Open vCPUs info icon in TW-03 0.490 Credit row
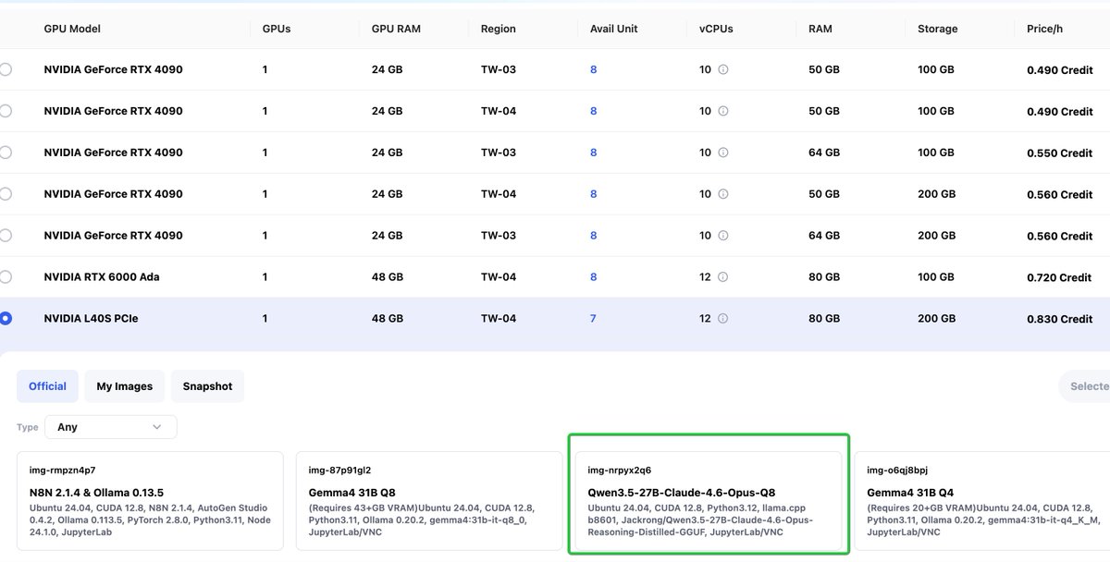This screenshot has width=1110, height=562. tap(723, 69)
